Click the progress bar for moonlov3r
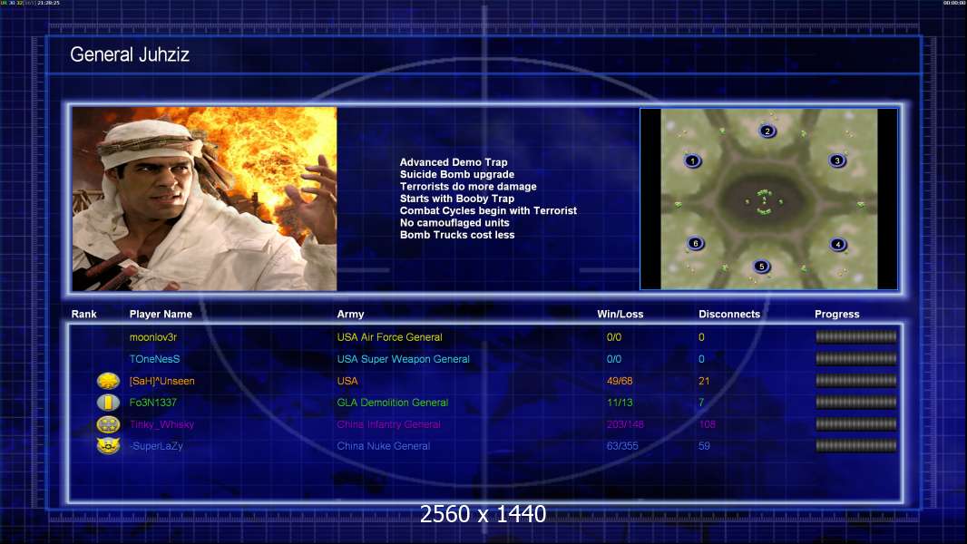967x544 pixels. [x=856, y=336]
